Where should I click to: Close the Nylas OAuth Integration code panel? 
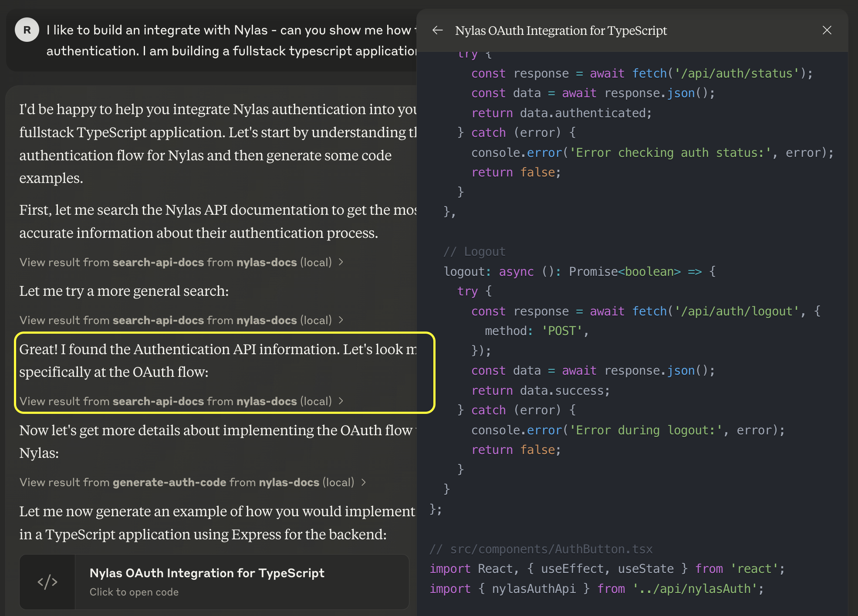click(x=827, y=30)
